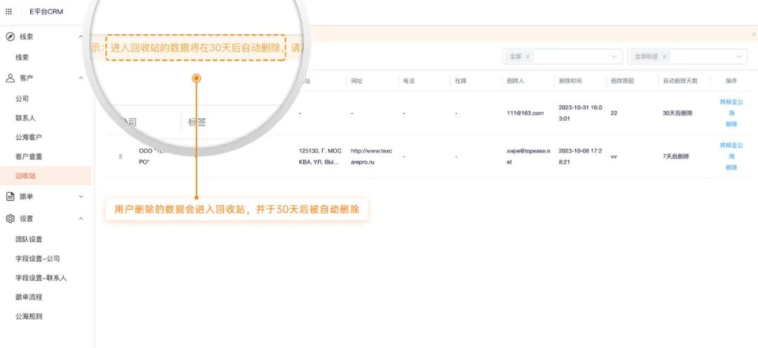
Task: Open 字段设置-联系人 in the sidebar
Action: point(41,278)
